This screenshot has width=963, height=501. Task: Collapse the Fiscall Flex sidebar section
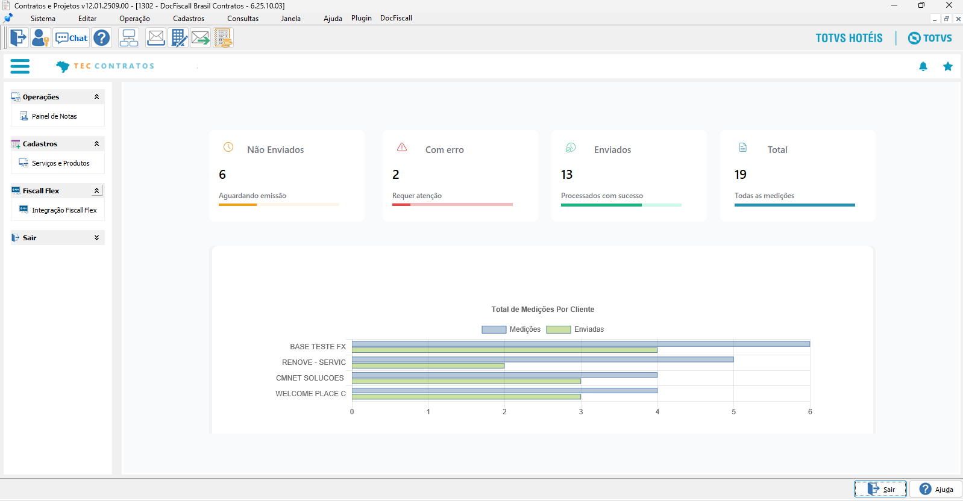(x=96, y=190)
